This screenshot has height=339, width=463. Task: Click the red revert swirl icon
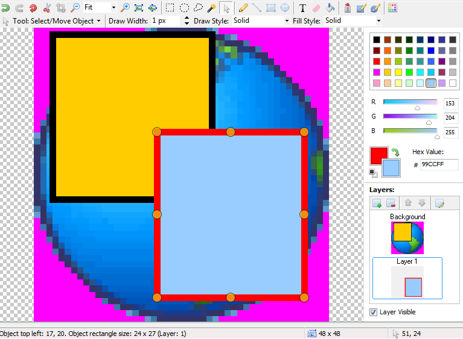coord(33,8)
